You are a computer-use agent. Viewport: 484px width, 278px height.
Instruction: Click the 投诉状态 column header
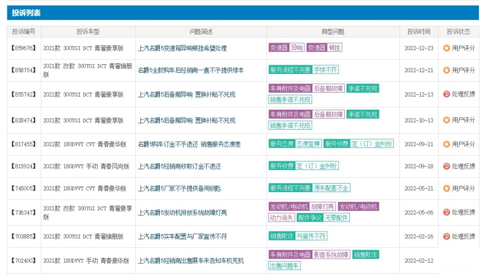click(x=458, y=31)
